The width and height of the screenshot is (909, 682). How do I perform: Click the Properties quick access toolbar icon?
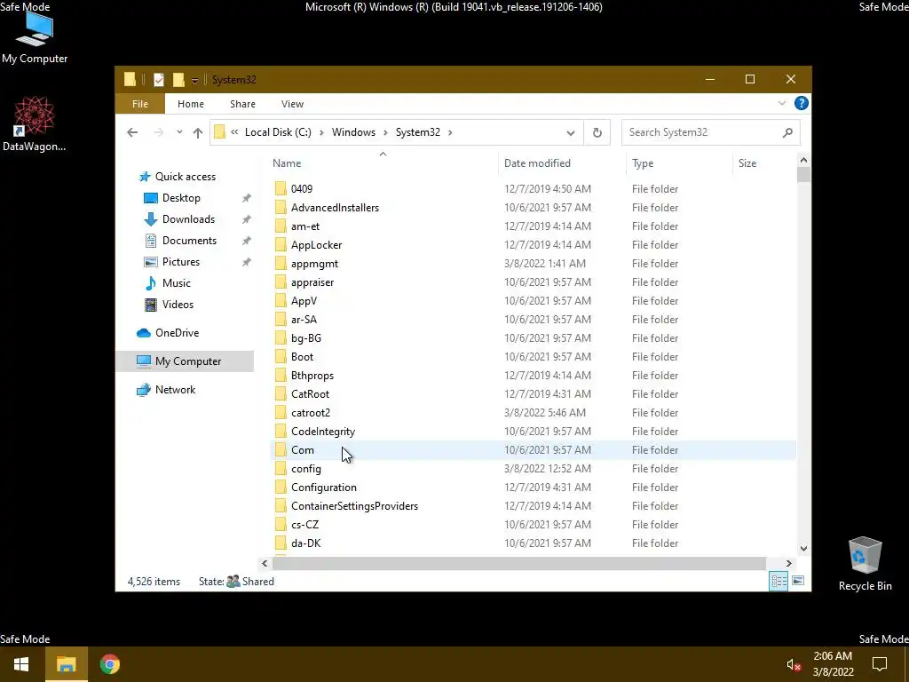[x=159, y=79]
